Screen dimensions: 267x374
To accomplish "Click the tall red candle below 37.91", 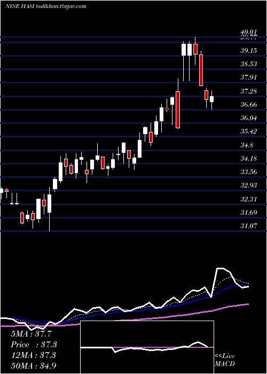I will click(x=178, y=110).
